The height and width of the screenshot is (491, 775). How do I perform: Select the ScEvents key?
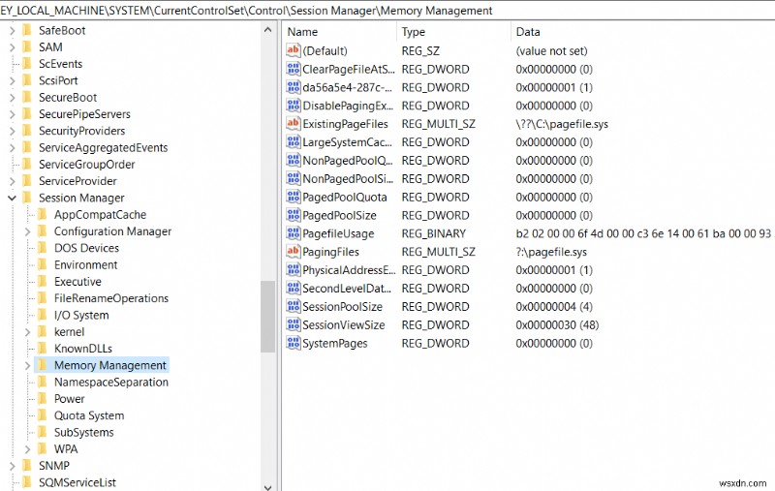[x=60, y=64]
